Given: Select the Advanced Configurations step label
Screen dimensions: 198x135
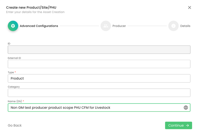Looking at the screenshot, I should pos(39,26).
